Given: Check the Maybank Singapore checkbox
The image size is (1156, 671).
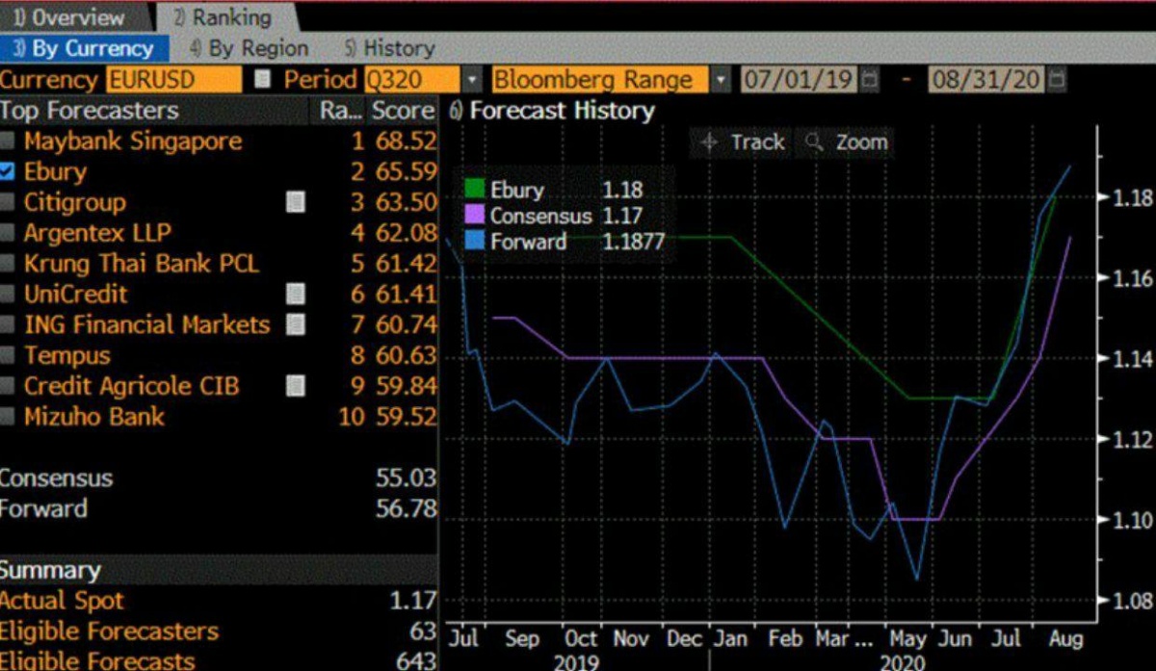Looking at the screenshot, I should [x=9, y=142].
